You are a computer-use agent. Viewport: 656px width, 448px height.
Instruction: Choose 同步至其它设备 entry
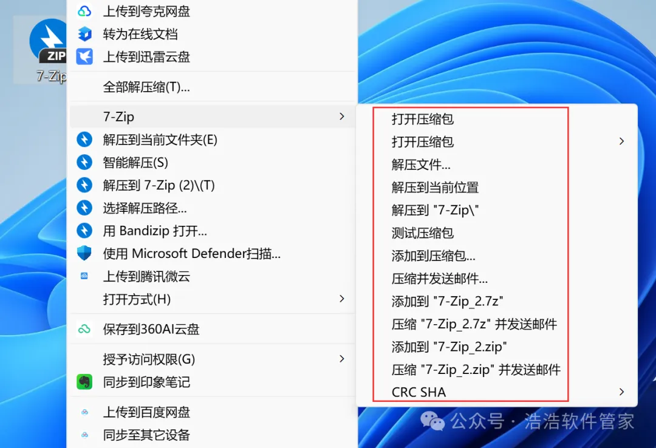click(213, 435)
